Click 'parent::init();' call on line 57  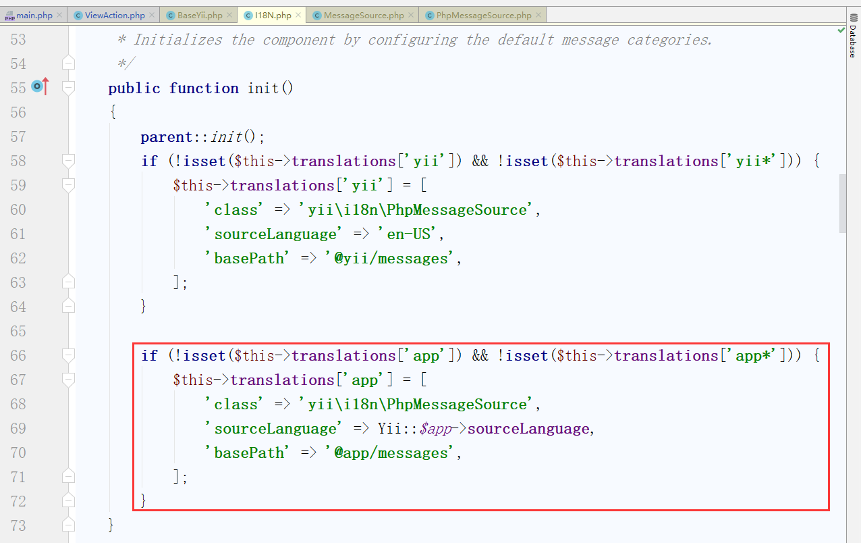pos(203,137)
